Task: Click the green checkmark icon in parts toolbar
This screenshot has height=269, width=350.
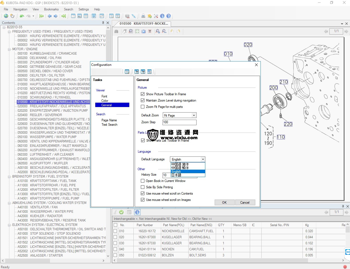Action: click(x=121, y=212)
